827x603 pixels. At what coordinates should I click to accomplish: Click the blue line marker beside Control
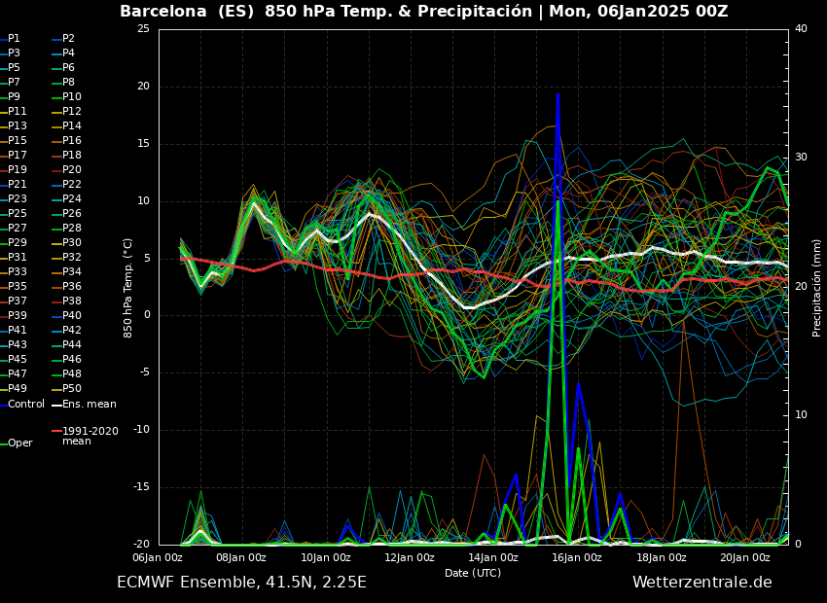pyautogui.click(x=6, y=404)
